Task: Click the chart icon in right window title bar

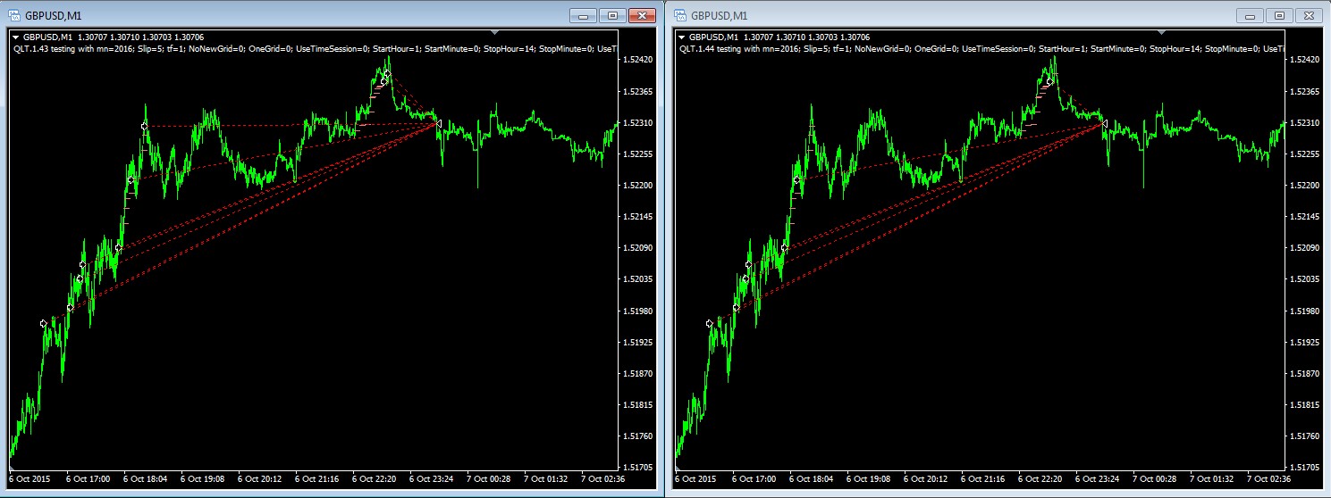Action: pyautogui.click(x=680, y=15)
